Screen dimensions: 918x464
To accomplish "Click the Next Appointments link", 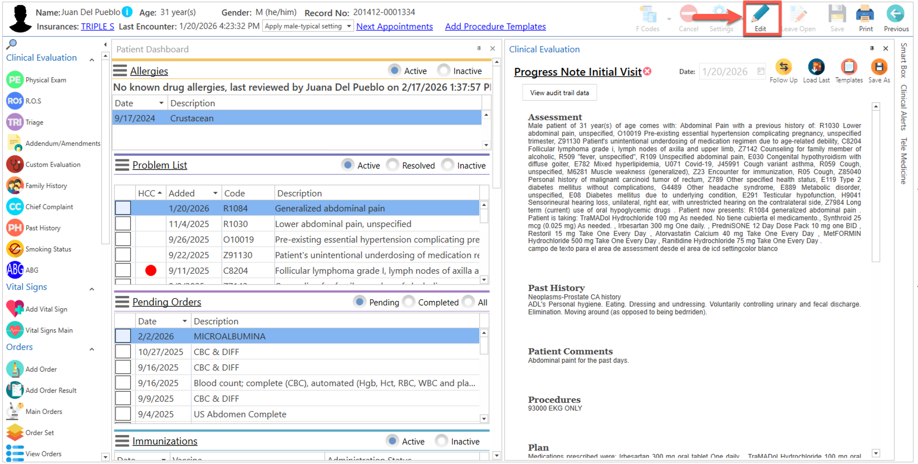I will click(394, 26).
